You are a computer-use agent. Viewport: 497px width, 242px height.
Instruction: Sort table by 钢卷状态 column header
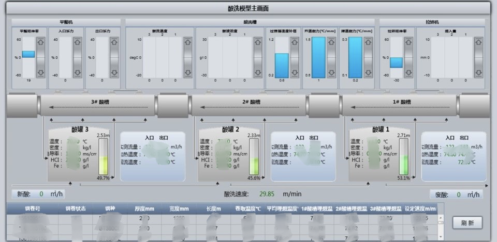click(x=76, y=209)
